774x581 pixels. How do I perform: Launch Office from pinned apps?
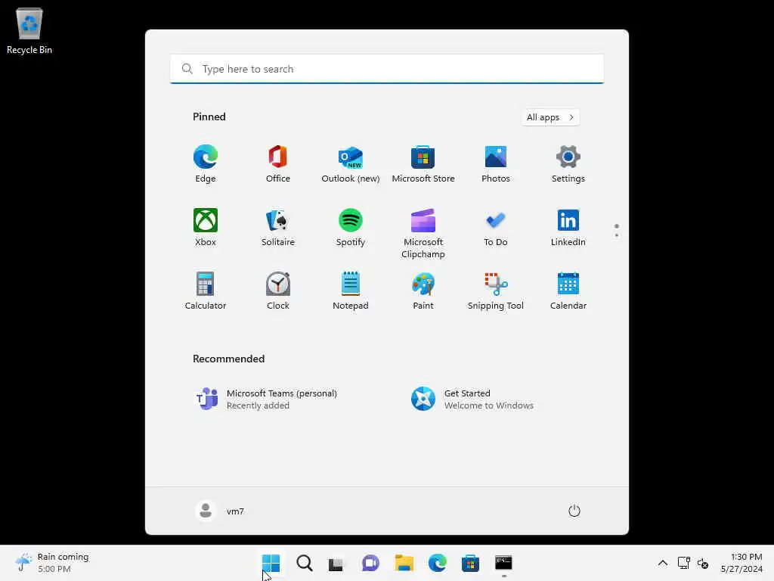pos(278,164)
